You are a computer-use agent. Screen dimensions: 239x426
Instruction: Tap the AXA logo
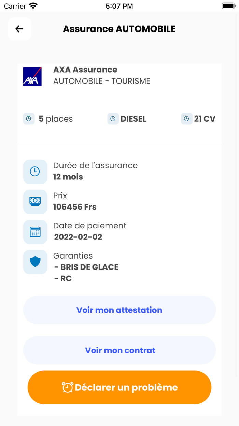coord(32,76)
